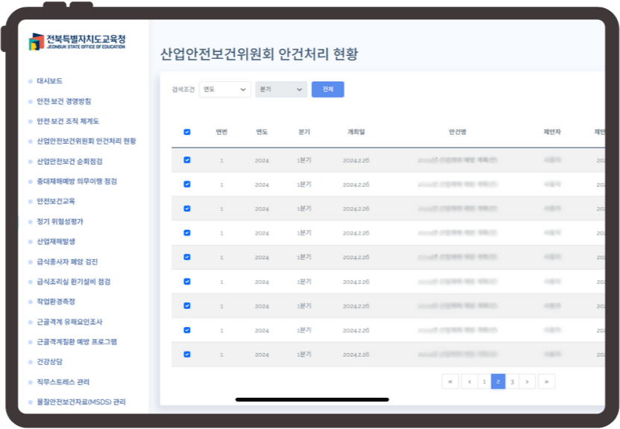Click the 안건명 column header

coord(458,132)
